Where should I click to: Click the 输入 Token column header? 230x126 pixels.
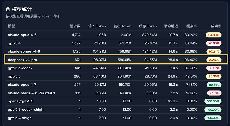(x=97, y=26)
